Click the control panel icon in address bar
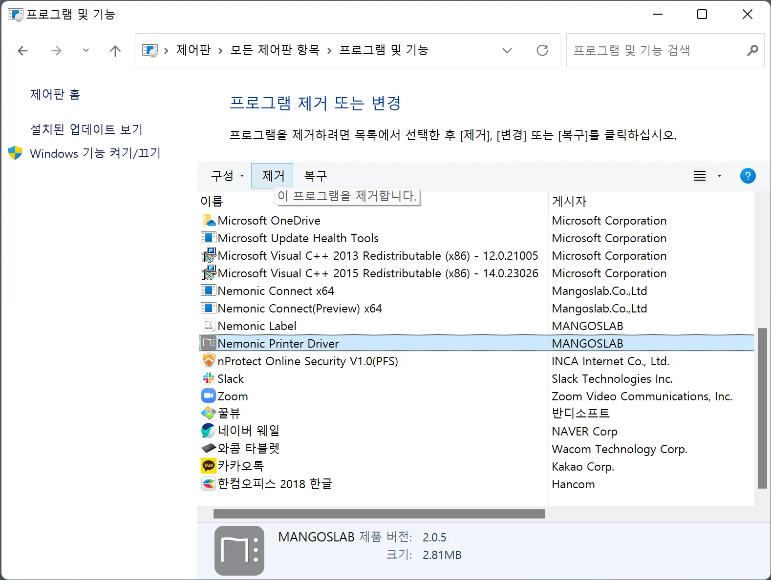Screen dimensions: 771x580 [x=150, y=50]
